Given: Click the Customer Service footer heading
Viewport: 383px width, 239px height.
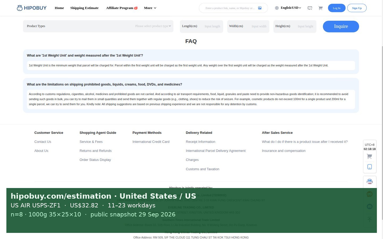Looking at the screenshot, I should pyautogui.click(x=49, y=133).
